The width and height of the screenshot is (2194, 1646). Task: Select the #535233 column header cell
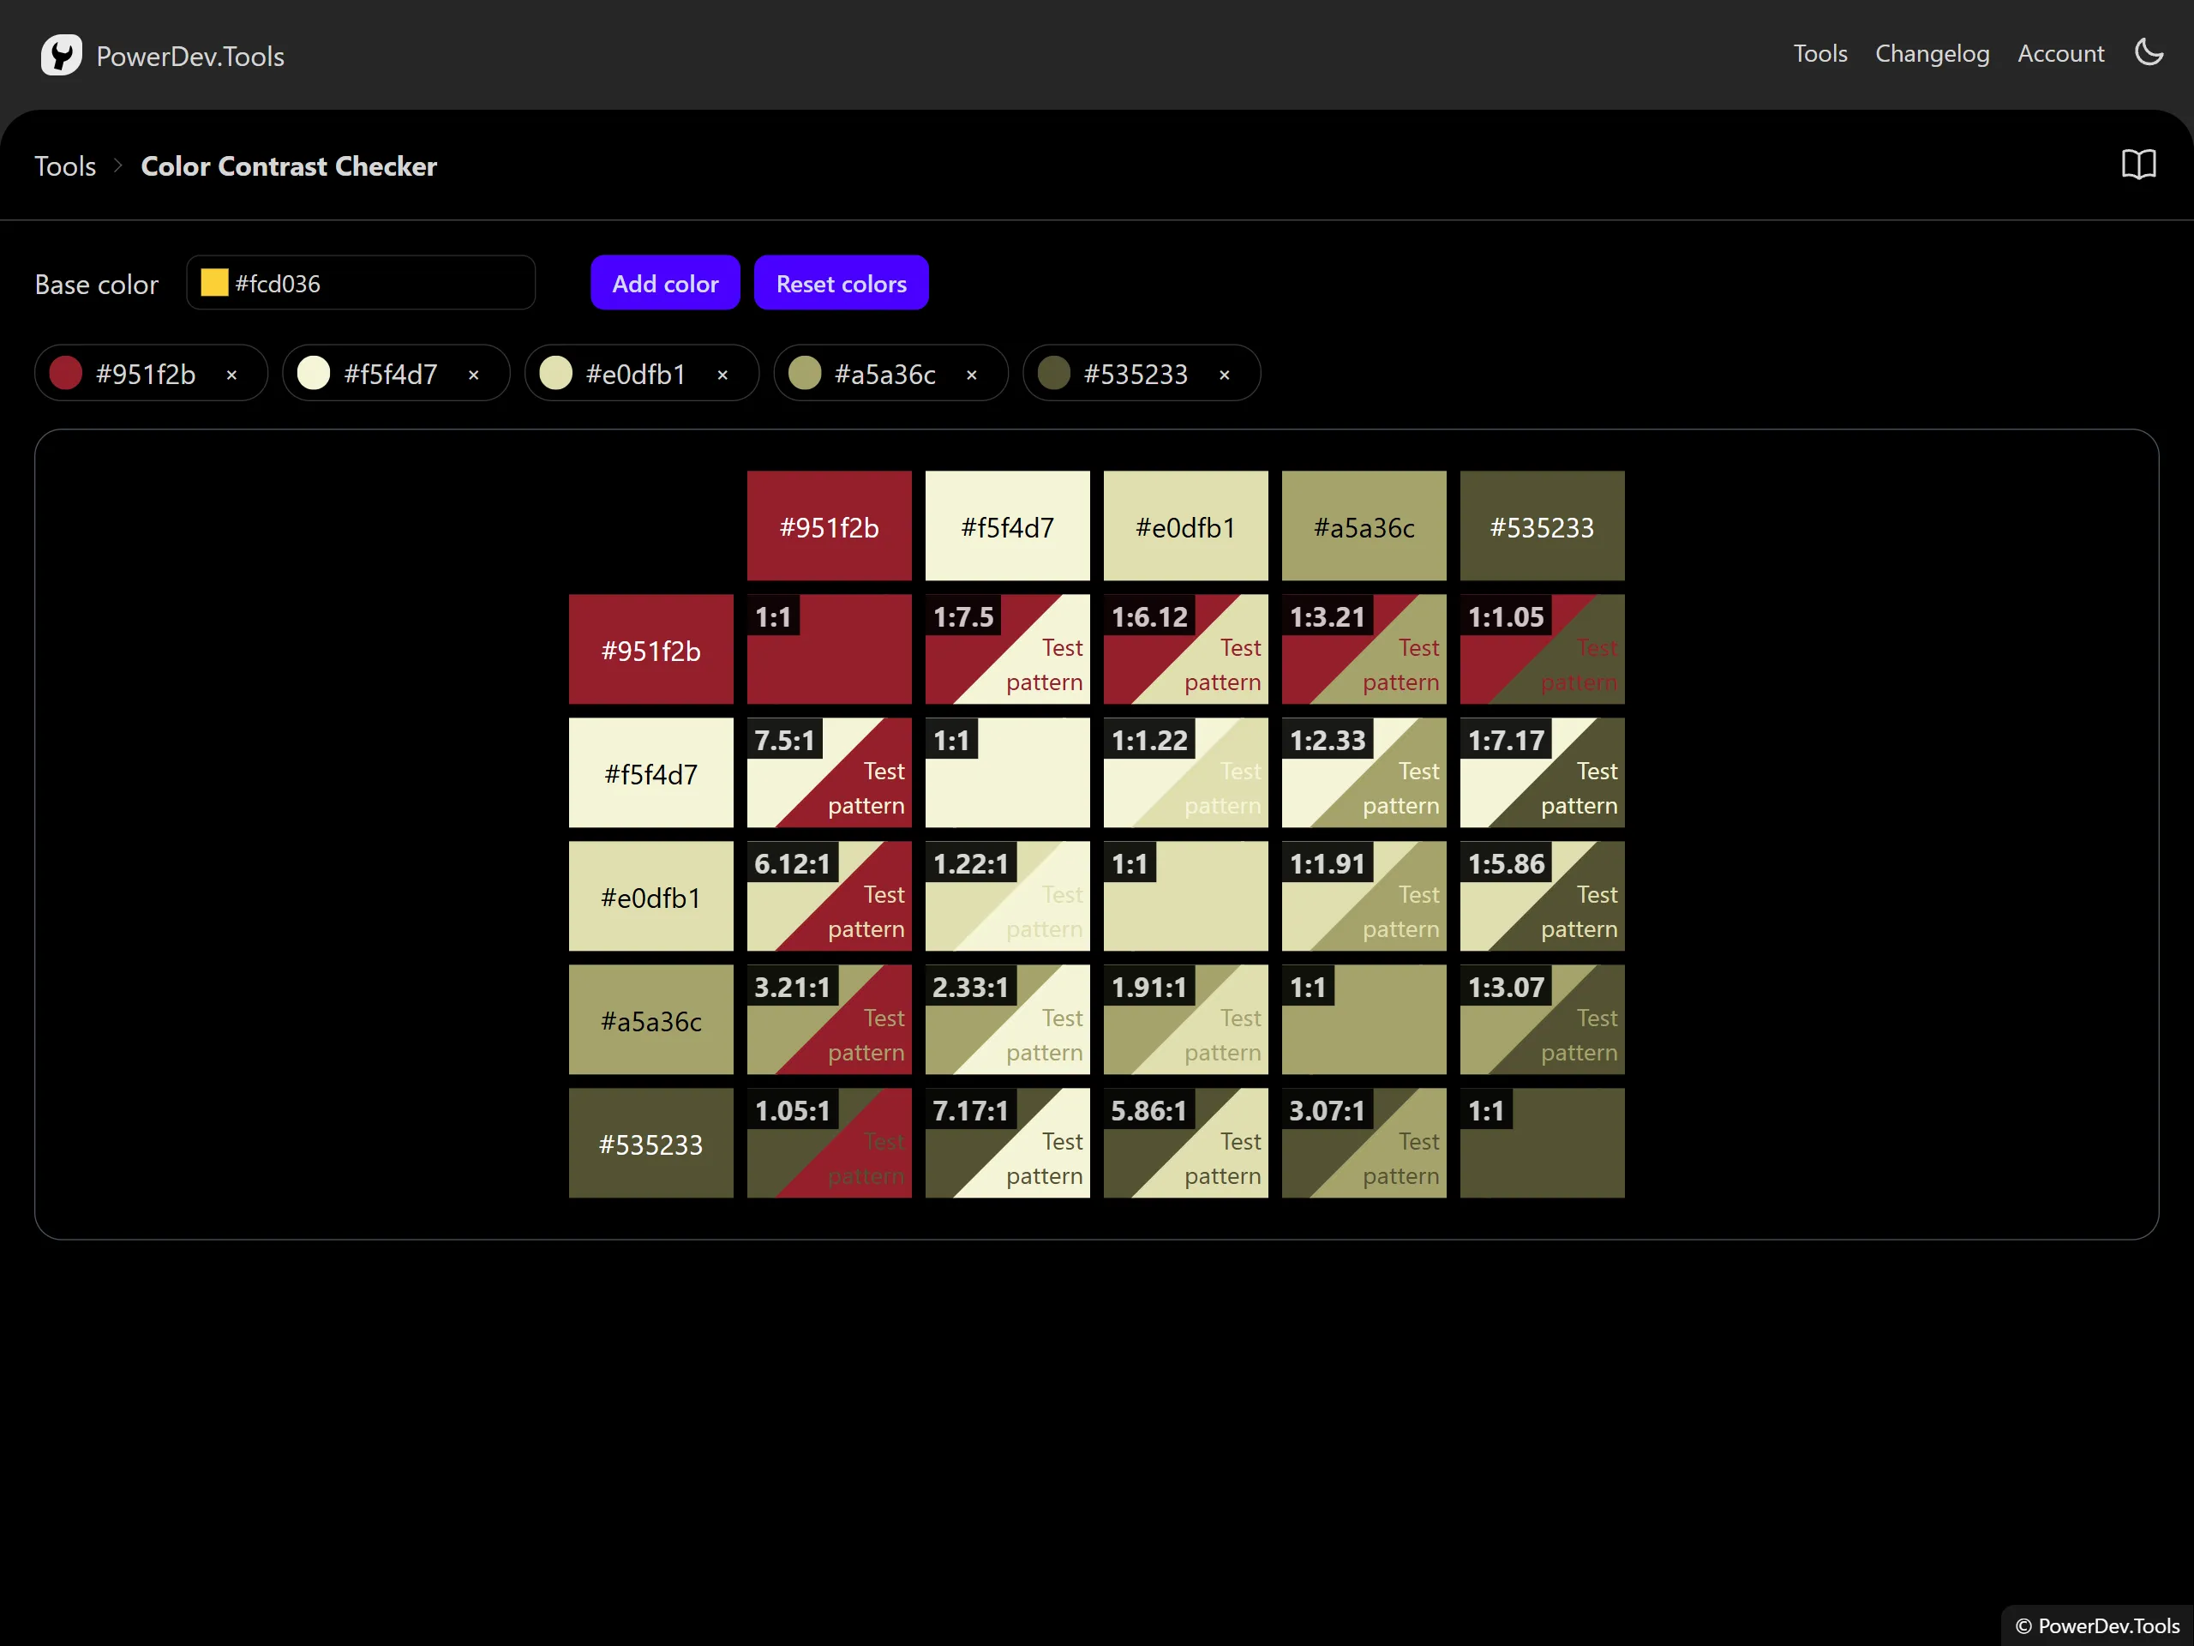(x=1543, y=526)
